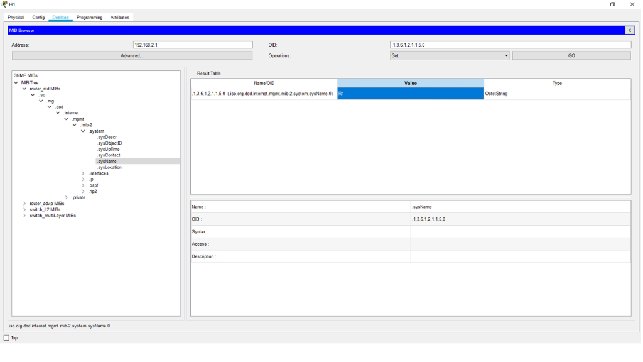Screen dimensions: 643x362
Task: Expand the .ospf tree node
Action: click(x=84, y=185)
